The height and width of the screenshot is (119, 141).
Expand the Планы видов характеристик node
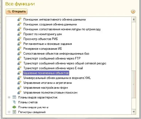pos(9,97)
